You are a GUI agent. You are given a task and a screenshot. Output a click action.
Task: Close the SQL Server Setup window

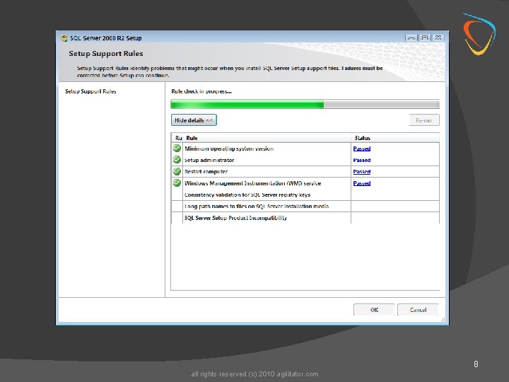[438, 37]
